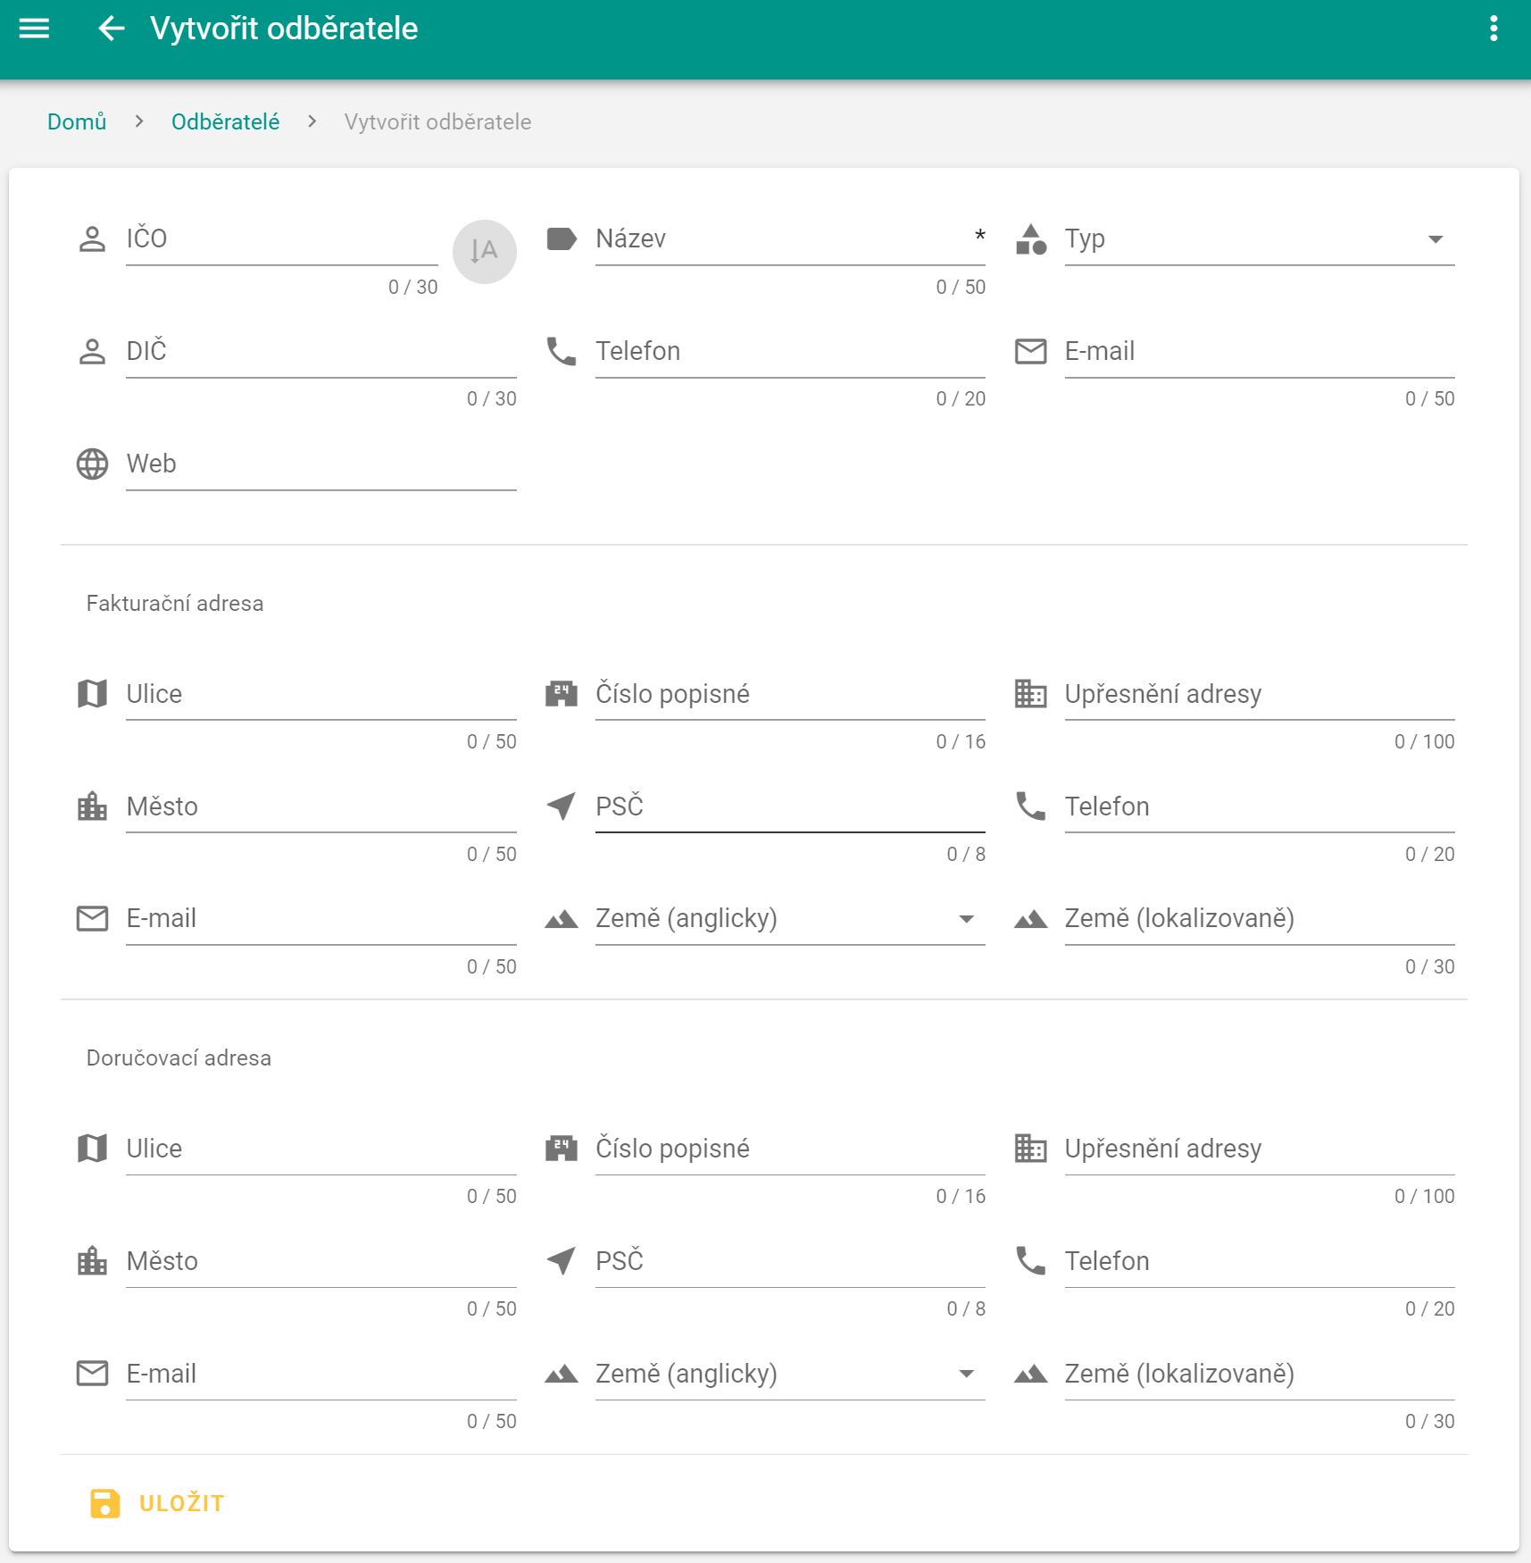Click the globe icon beside Web
The image size is (1531, 1563).
click(x=92, y=464)
